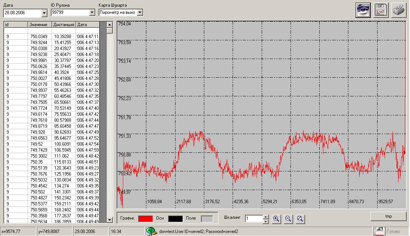Change the black Оси color swatch

pyautogui.click(x=176, y=219)
